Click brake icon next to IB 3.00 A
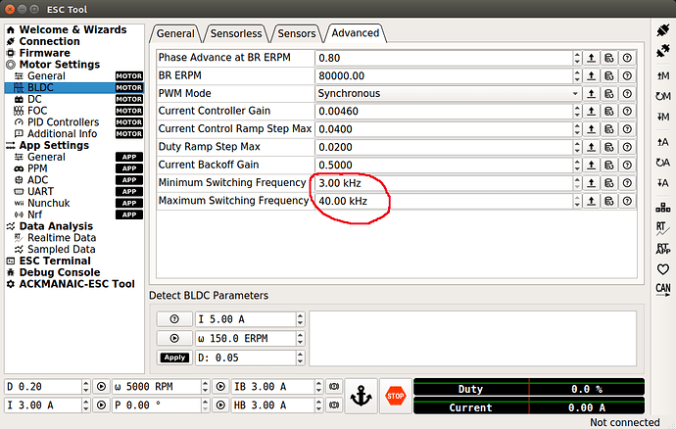The width and height of the screenshot is (676, 429). pos(334,387)
